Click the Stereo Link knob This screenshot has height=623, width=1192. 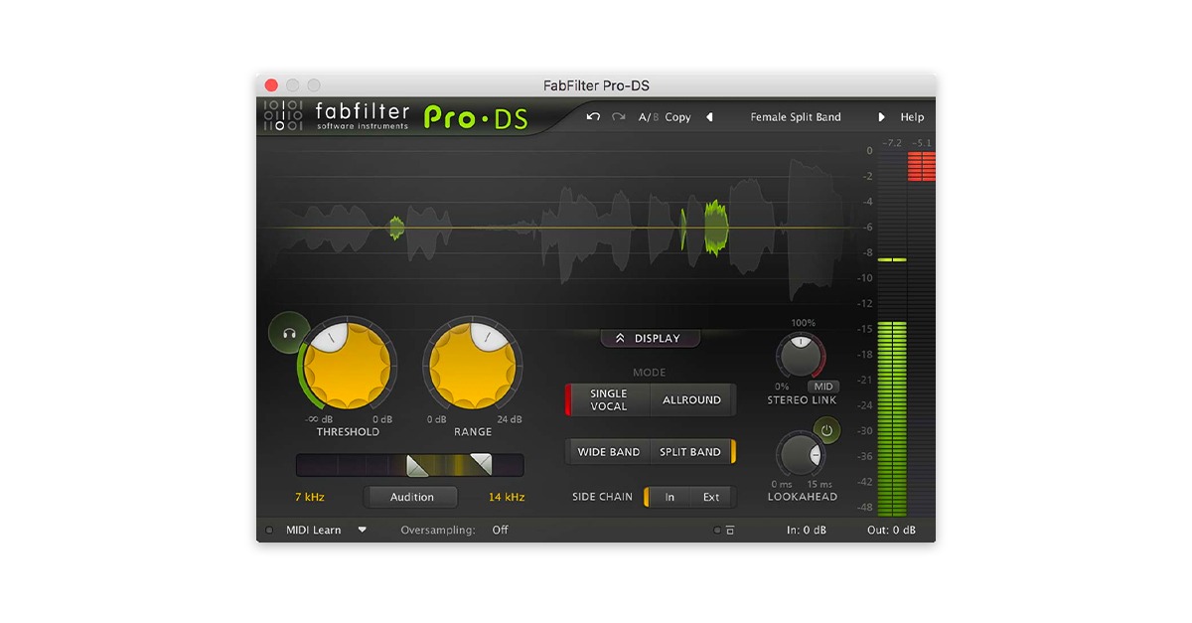click(x=800, y=356)
